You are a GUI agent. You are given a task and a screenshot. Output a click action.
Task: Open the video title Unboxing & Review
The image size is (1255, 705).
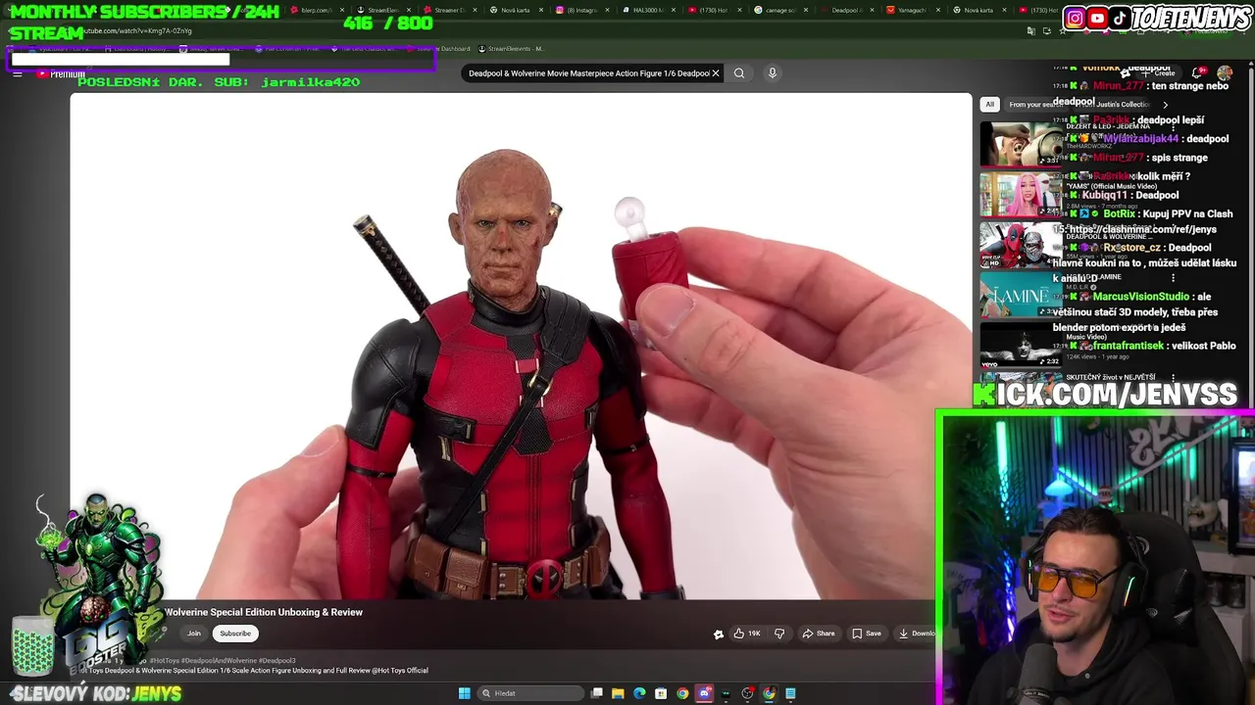(264, 612)
